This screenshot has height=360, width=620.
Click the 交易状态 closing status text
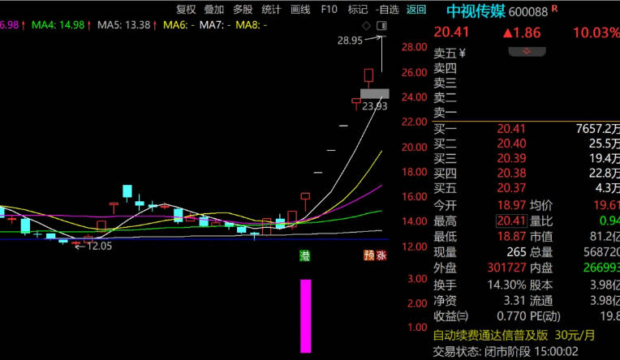click(x=506, y=351)
